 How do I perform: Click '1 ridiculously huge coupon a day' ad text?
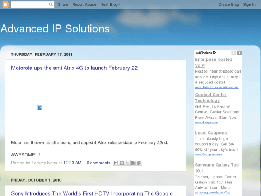216,144
